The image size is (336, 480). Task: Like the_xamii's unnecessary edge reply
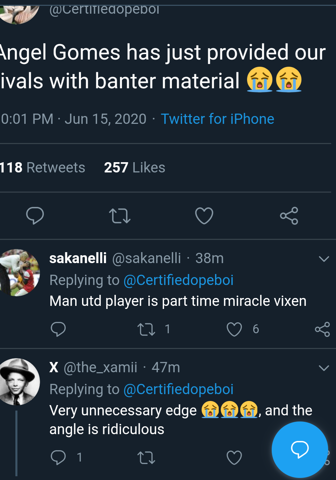tap(234, 458)
